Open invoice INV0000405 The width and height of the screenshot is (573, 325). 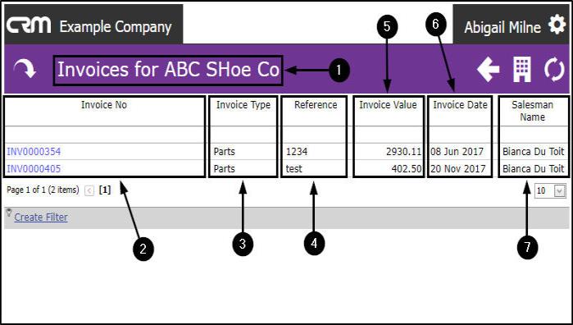[34, 169]
